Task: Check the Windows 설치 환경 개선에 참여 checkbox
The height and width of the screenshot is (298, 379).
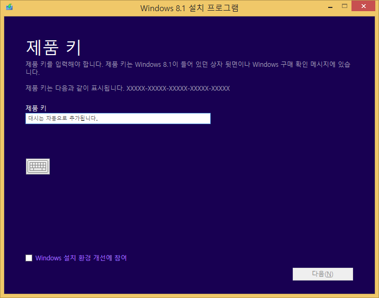Action: point(29,258)
